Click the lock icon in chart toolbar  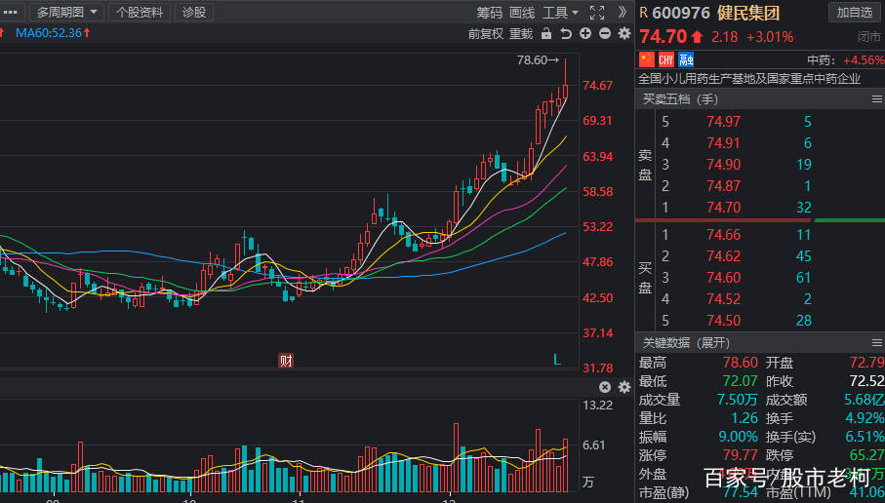click(546, 33)
